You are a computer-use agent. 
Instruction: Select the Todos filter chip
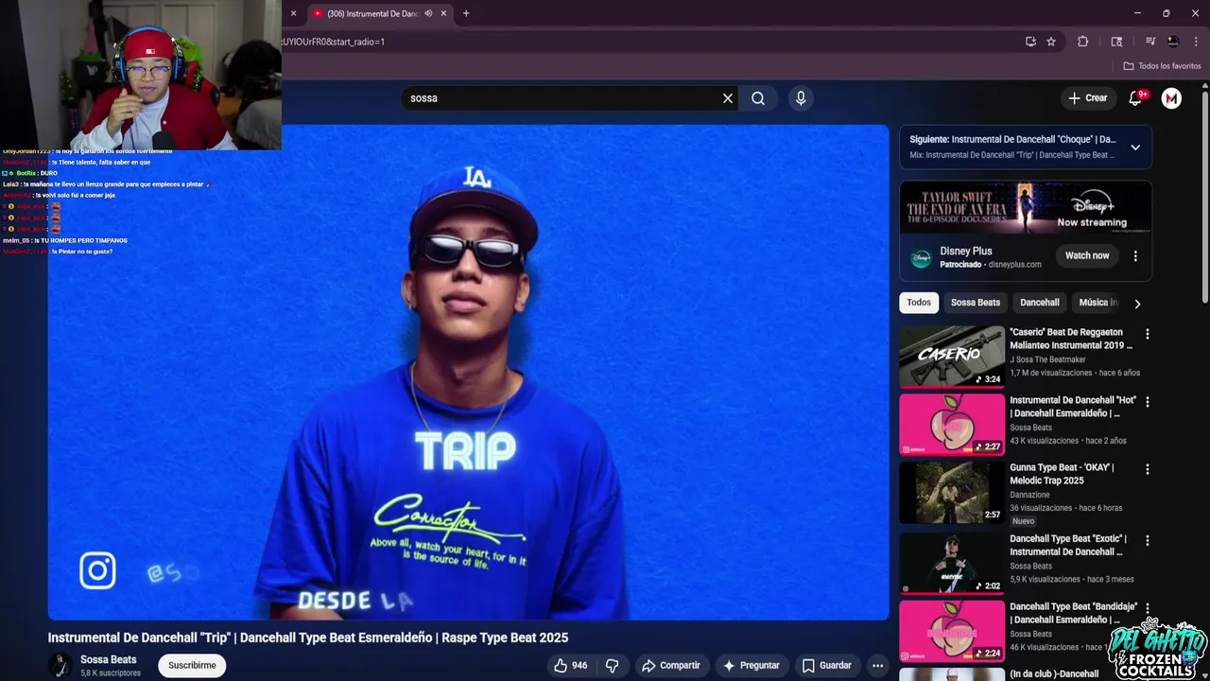[x=919, y=303]
